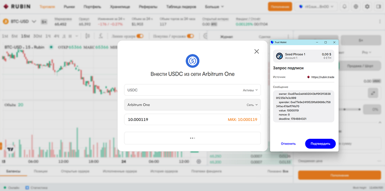Expand the USDC asset dropdown
This screenshot has width=385, height=191.
click(x=193, y=90)
